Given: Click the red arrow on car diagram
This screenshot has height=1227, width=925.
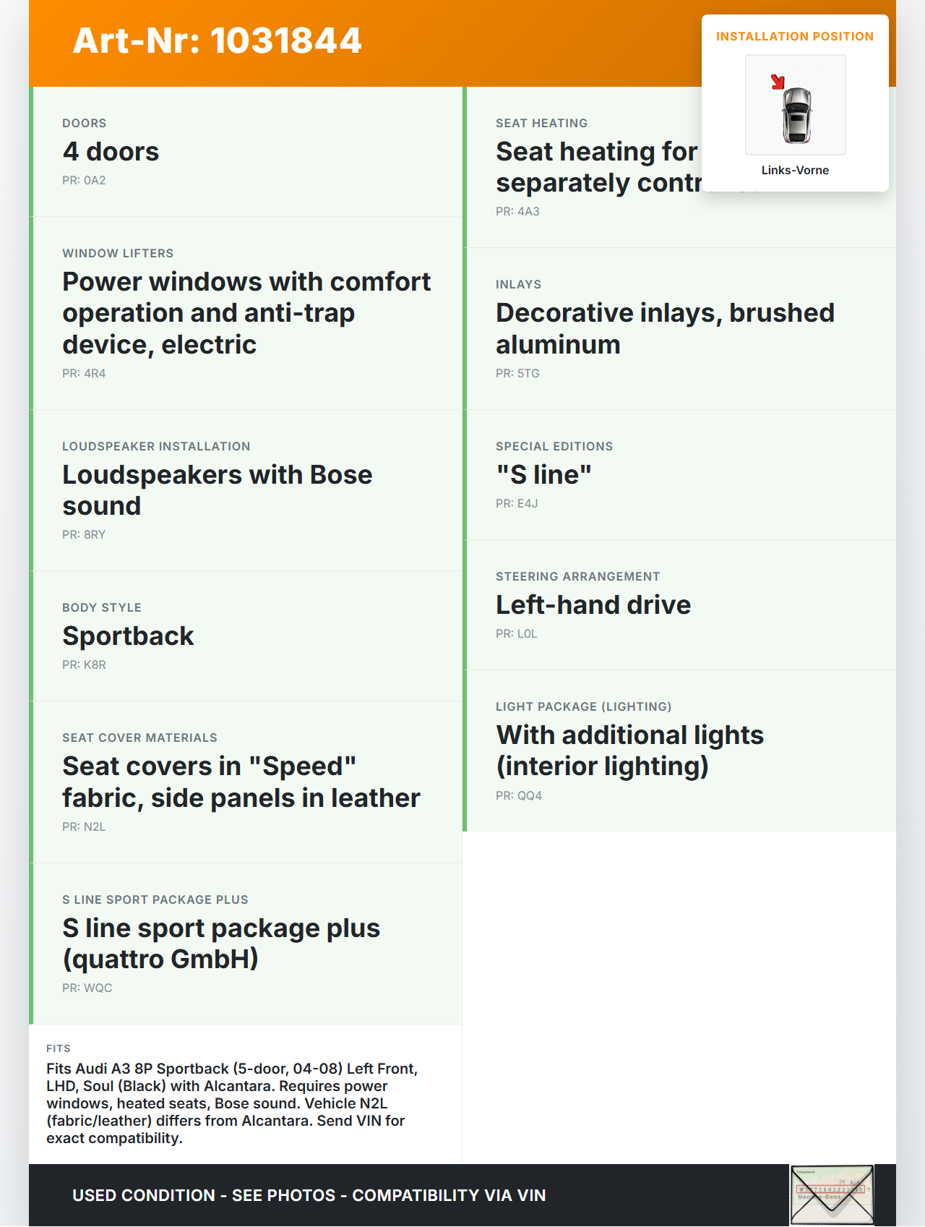Looking at the screenshot, I should pos(778,82).
